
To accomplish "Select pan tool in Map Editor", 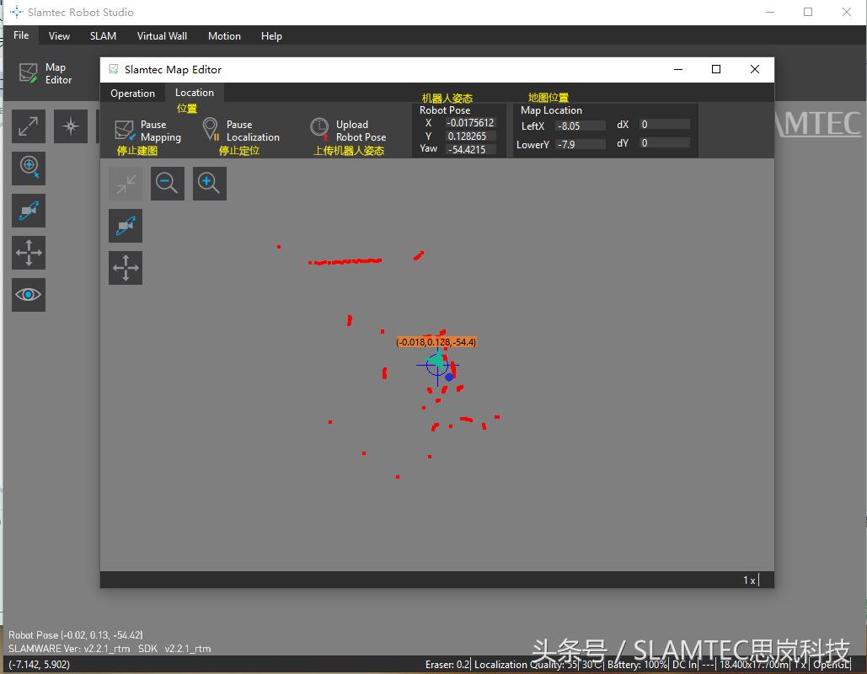I will click(x=126, y=268).
